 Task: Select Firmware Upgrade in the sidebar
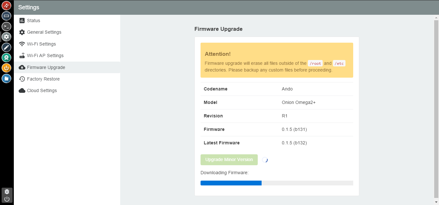[x=67, y=67]
